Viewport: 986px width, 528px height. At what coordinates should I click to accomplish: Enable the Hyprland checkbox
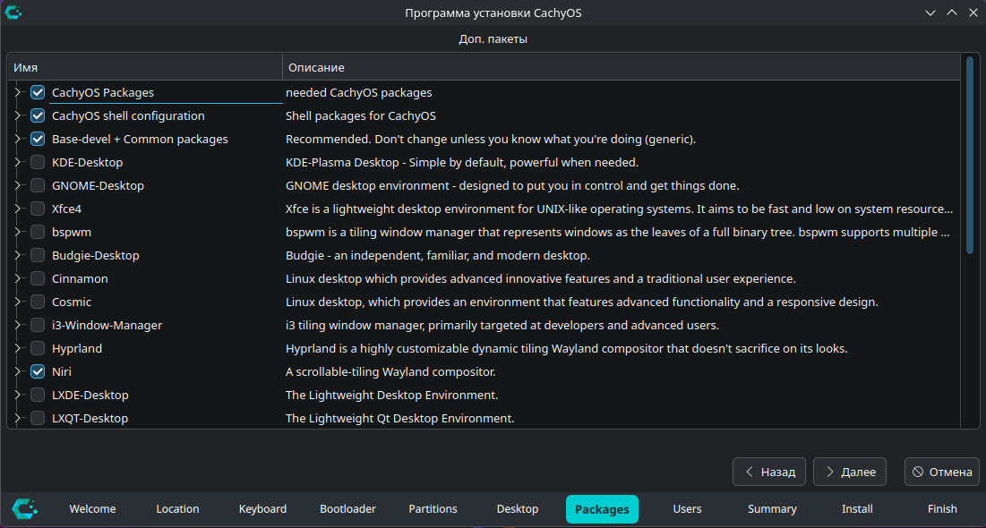click(x=38, y=348)
